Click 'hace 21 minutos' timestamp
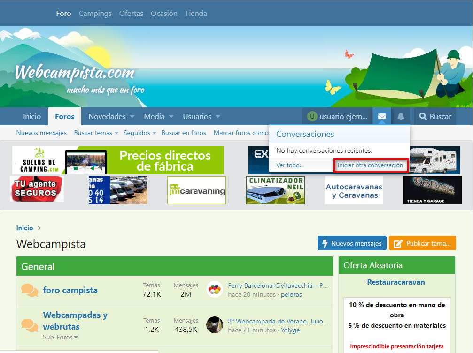Viewport: 473px width, 353px height. click(252, 330)
